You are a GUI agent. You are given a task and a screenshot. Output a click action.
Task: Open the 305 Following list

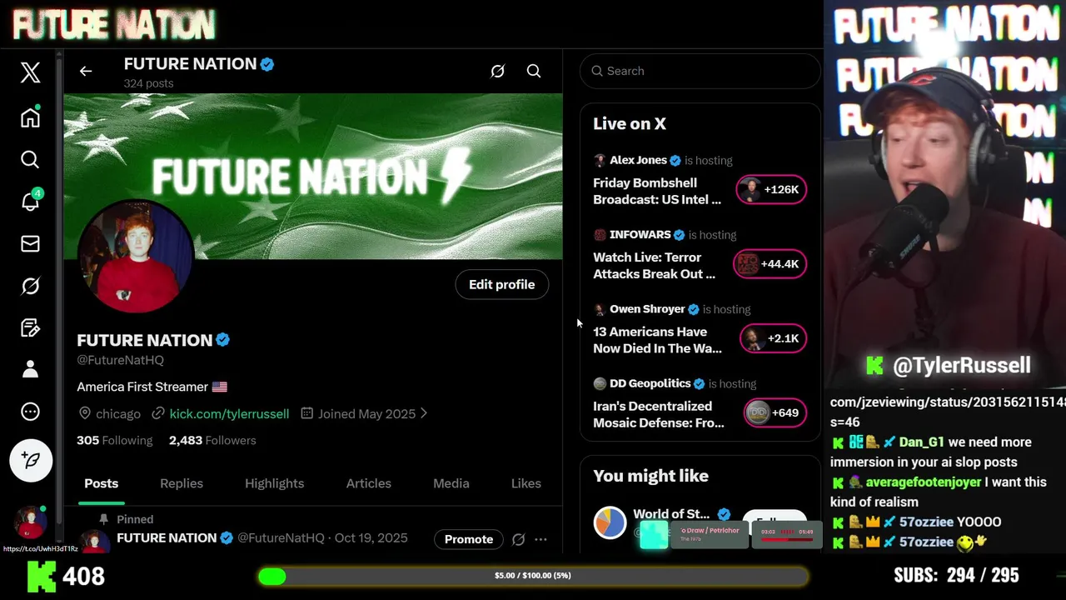[115, 440]
